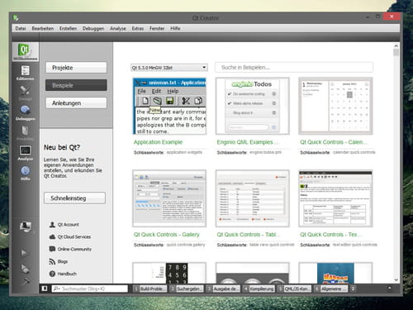Click the Enginio QML Examples title link

pyautogui.click(x=247, y=142)
